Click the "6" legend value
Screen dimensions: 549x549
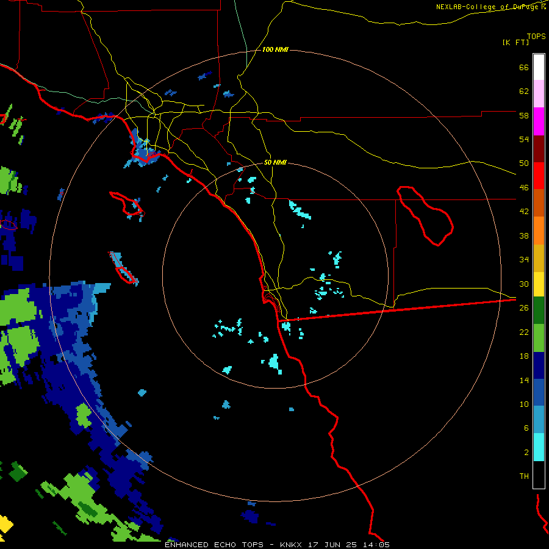click(526, 428)
